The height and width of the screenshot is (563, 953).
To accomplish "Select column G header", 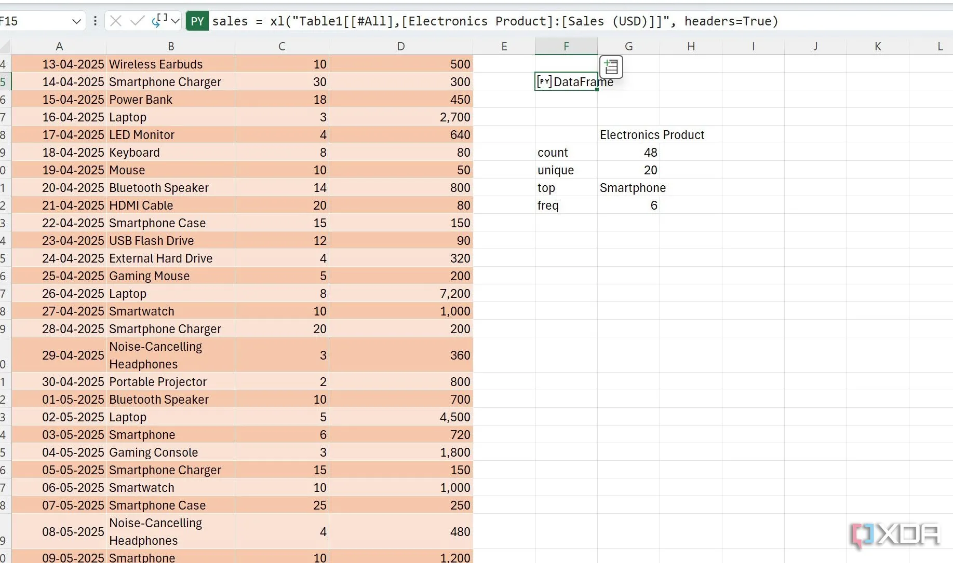I will [x=628, y=46].
